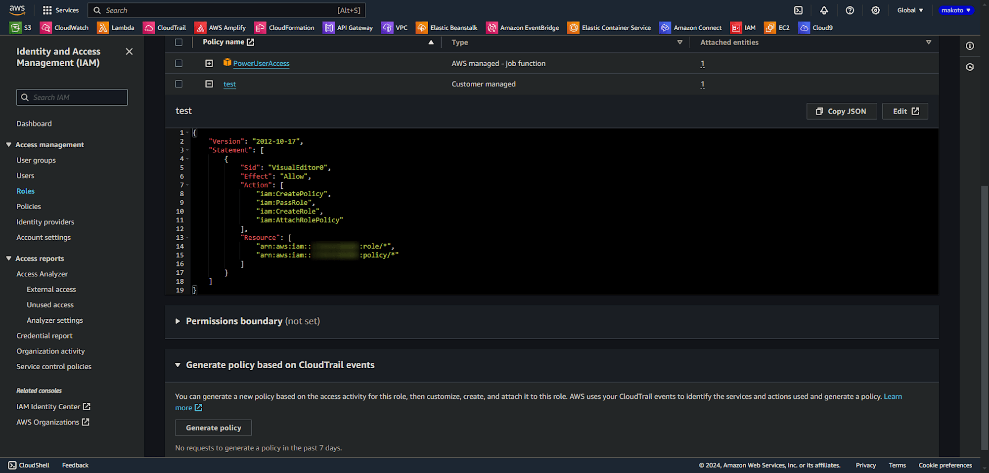Open the VPC shortcut
Viewport: 989px width, 473px height.
pyautogui.click(x=395, y=28)
